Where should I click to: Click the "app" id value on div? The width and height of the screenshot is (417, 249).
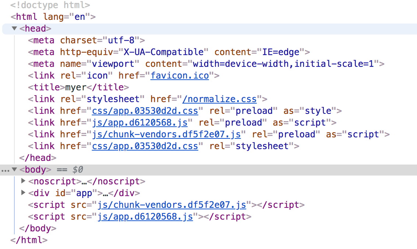[84, 193]
